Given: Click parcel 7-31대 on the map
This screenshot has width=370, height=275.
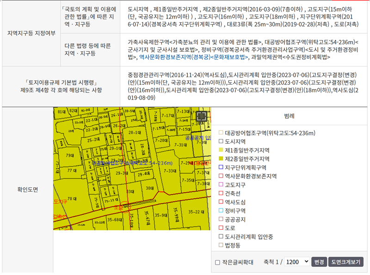Looking at the screenshot, I should click(180, 145).
